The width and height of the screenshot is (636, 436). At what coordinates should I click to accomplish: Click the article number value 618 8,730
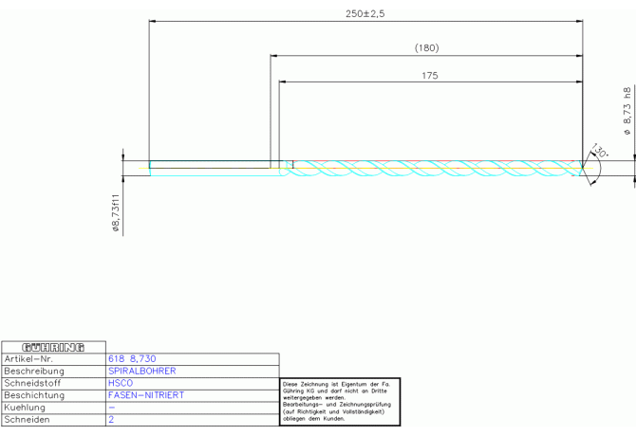133,359
